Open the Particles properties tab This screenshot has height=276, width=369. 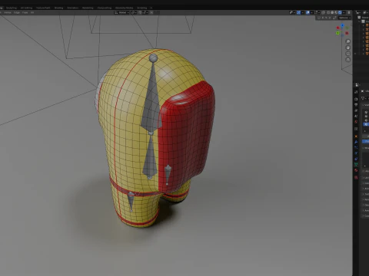point(356,147)
